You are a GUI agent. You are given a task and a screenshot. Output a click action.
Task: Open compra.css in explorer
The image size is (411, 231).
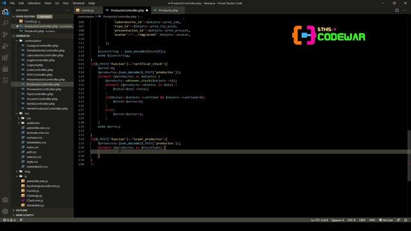coord(34,137)
